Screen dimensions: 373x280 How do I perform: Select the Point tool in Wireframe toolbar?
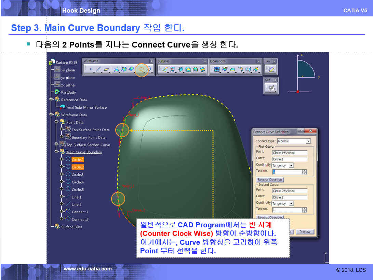coord(90,70)
